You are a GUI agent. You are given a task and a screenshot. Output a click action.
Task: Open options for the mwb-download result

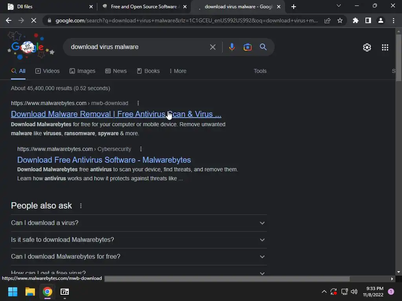[x=138, y=103]
